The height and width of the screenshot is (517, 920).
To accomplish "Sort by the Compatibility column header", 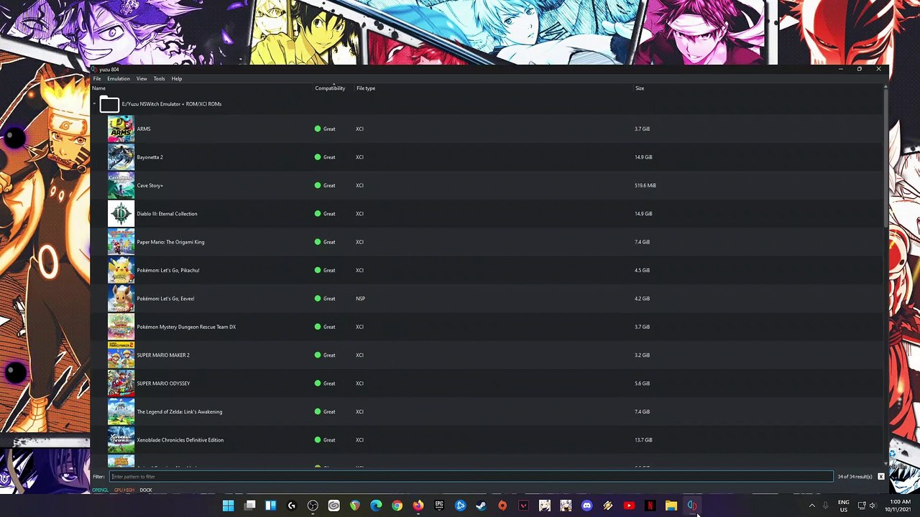I will 330,88.
